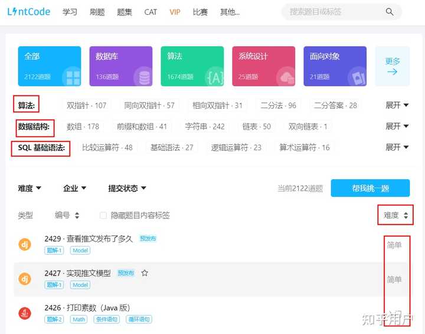Viewport: 425px width, 334px height.
Task: Click the 帮我挑一题 button
Action: pos(370,188)
